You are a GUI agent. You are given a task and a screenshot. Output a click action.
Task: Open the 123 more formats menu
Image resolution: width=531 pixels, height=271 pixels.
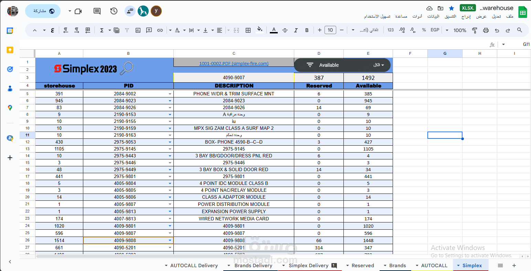tap(391, 30)
